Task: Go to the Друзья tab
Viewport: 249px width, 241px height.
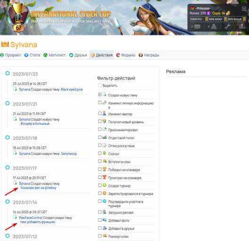Action: [78, 55]
